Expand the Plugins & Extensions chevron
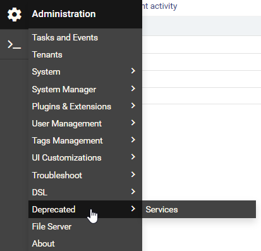261x251 pixels. [133, 106]
